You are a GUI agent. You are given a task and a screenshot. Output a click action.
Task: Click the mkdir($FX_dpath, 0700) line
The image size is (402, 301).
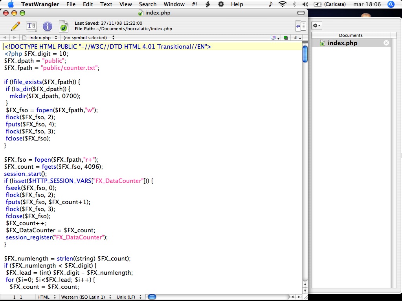pyautogui.click(x=45, y=96)
